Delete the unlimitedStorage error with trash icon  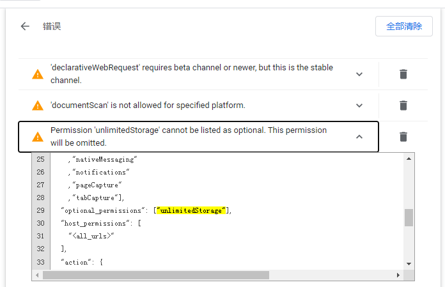[x=403, y=137]
